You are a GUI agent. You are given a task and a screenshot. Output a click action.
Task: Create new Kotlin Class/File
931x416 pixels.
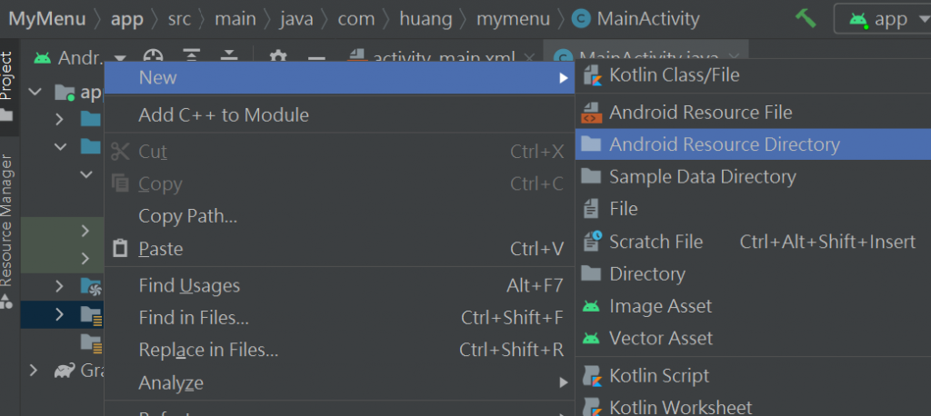click(x=753, y=75)
